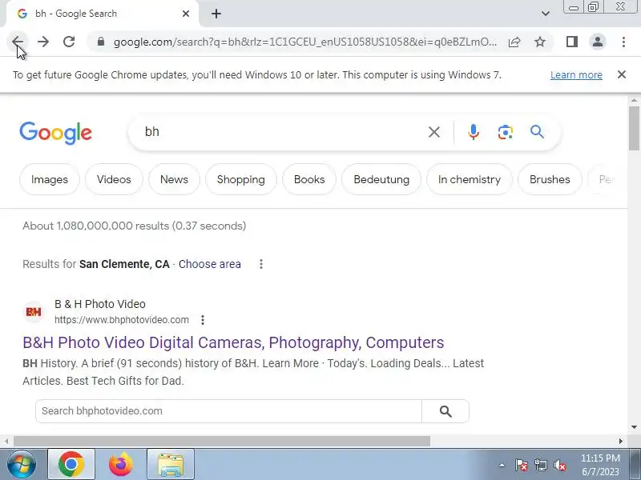Click the forward navigation arrow
The width and height of the screenshot is (641, 480).
click(43, 42)
